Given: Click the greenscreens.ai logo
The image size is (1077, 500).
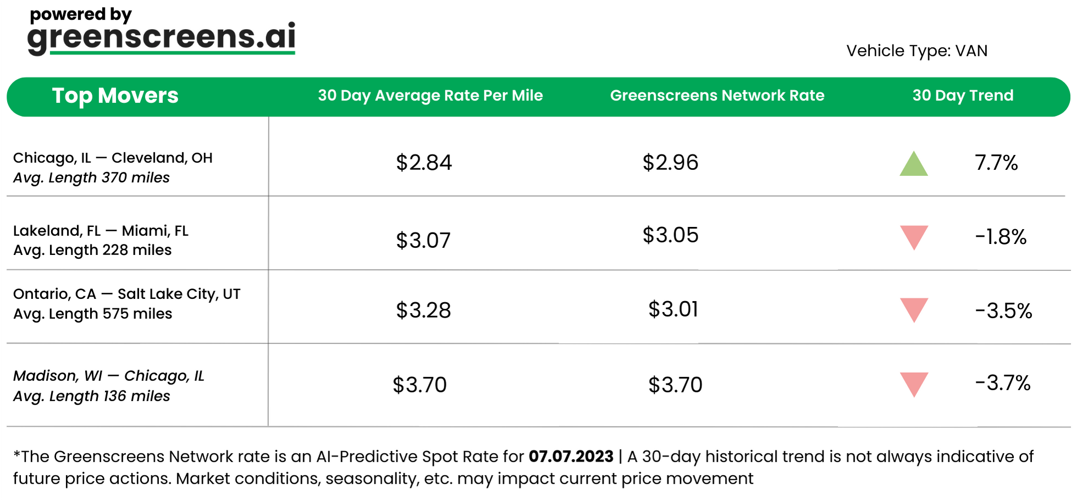Looking at the screenshot, I should (x=161, y=37).
